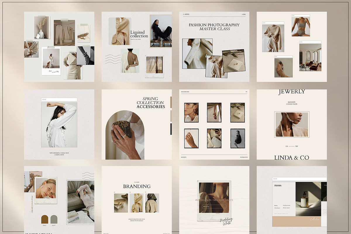Click the '13 APRIL' date text
The height and width of the screenshot is (234, 351).
(186, 14)
